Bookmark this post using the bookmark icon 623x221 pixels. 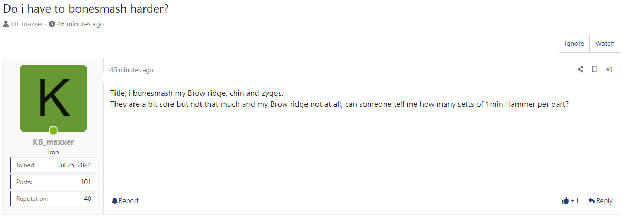coord(595,69)
